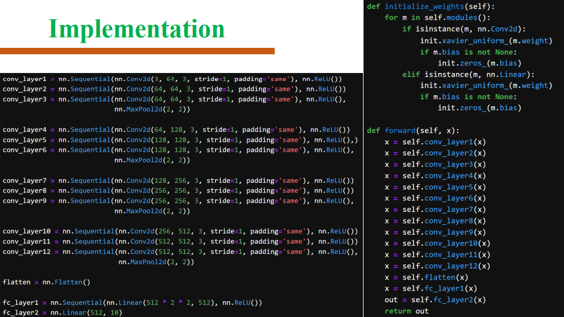The width and height of the screenshot is (564, 317).
Task: Select the conv_layer2 definition line
Action: [x=174, y=89]
